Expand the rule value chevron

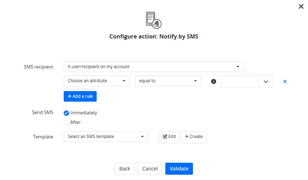tap(266, 82)
